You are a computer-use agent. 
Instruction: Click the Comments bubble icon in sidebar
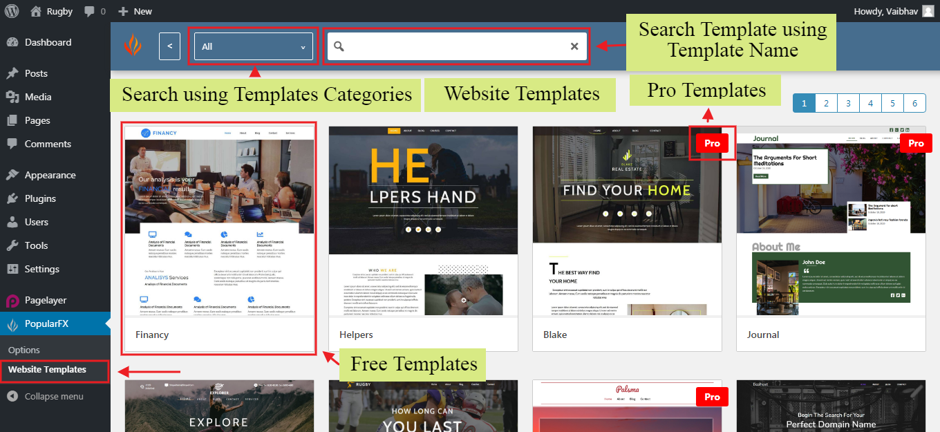(12, 144)
